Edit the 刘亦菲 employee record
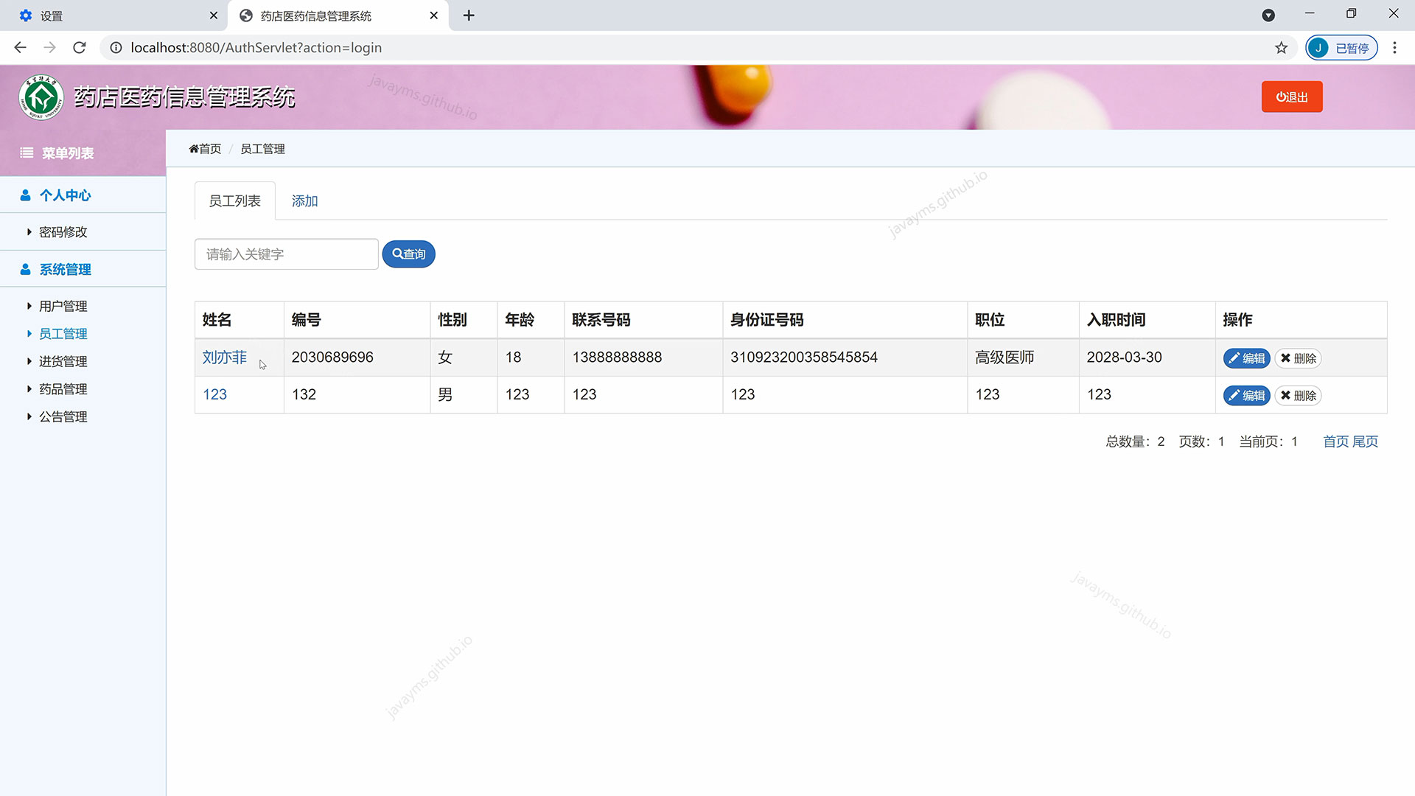 coord(1246,358)
